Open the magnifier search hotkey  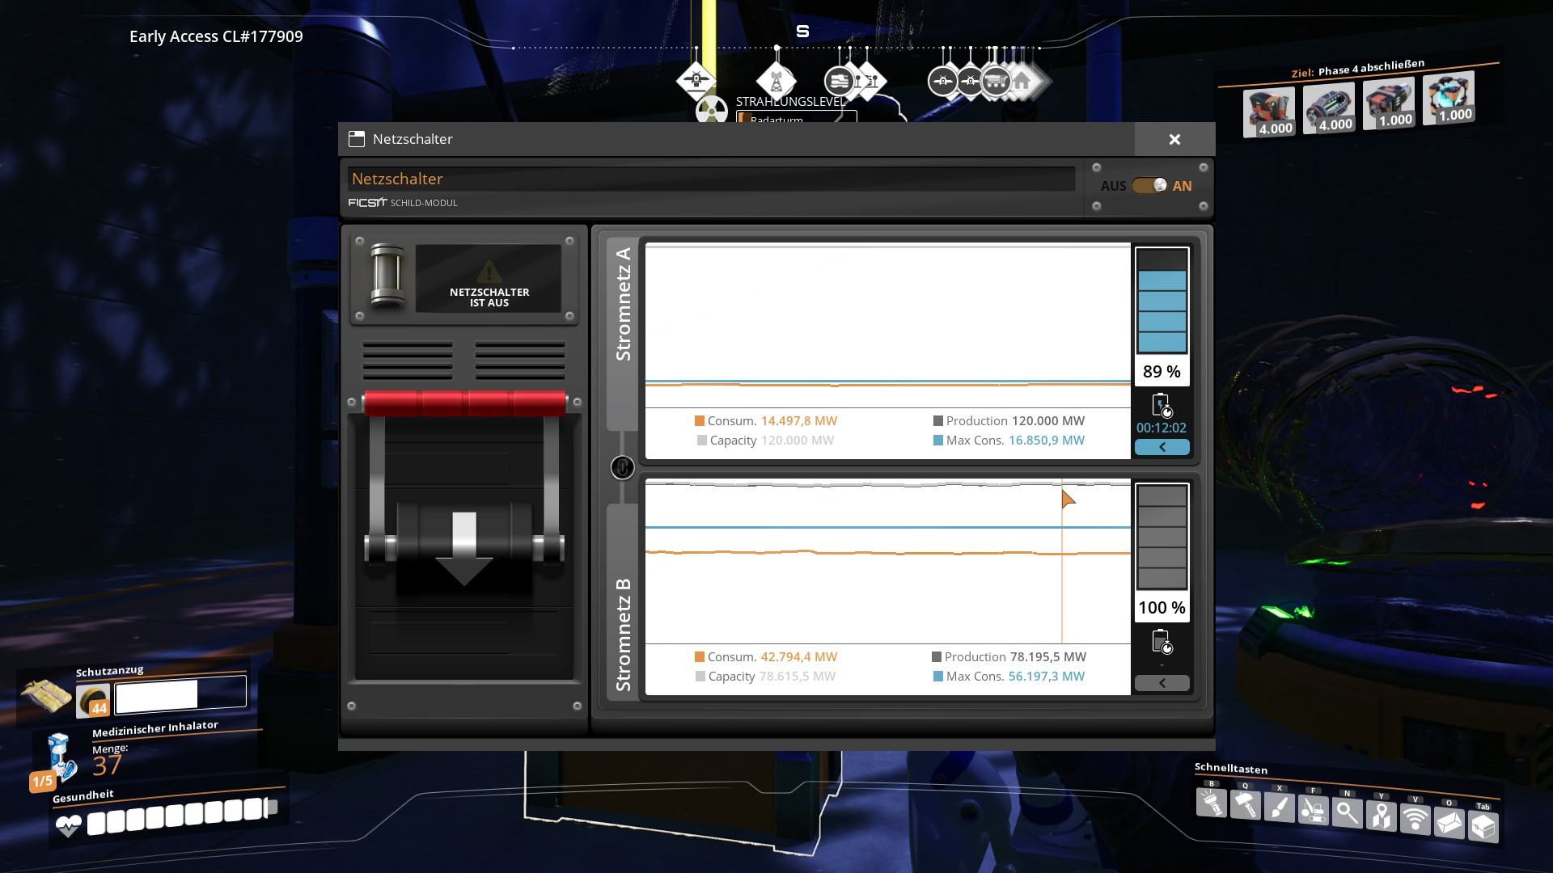tap(1348, 813)
